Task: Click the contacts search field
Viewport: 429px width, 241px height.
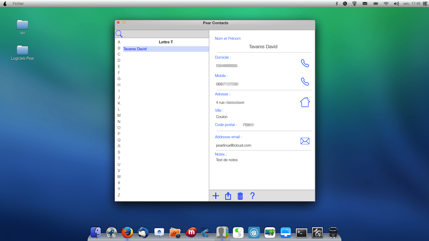Action: point(166,34)
